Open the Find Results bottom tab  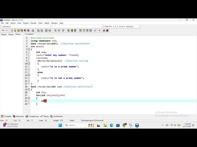click(57, 116)
